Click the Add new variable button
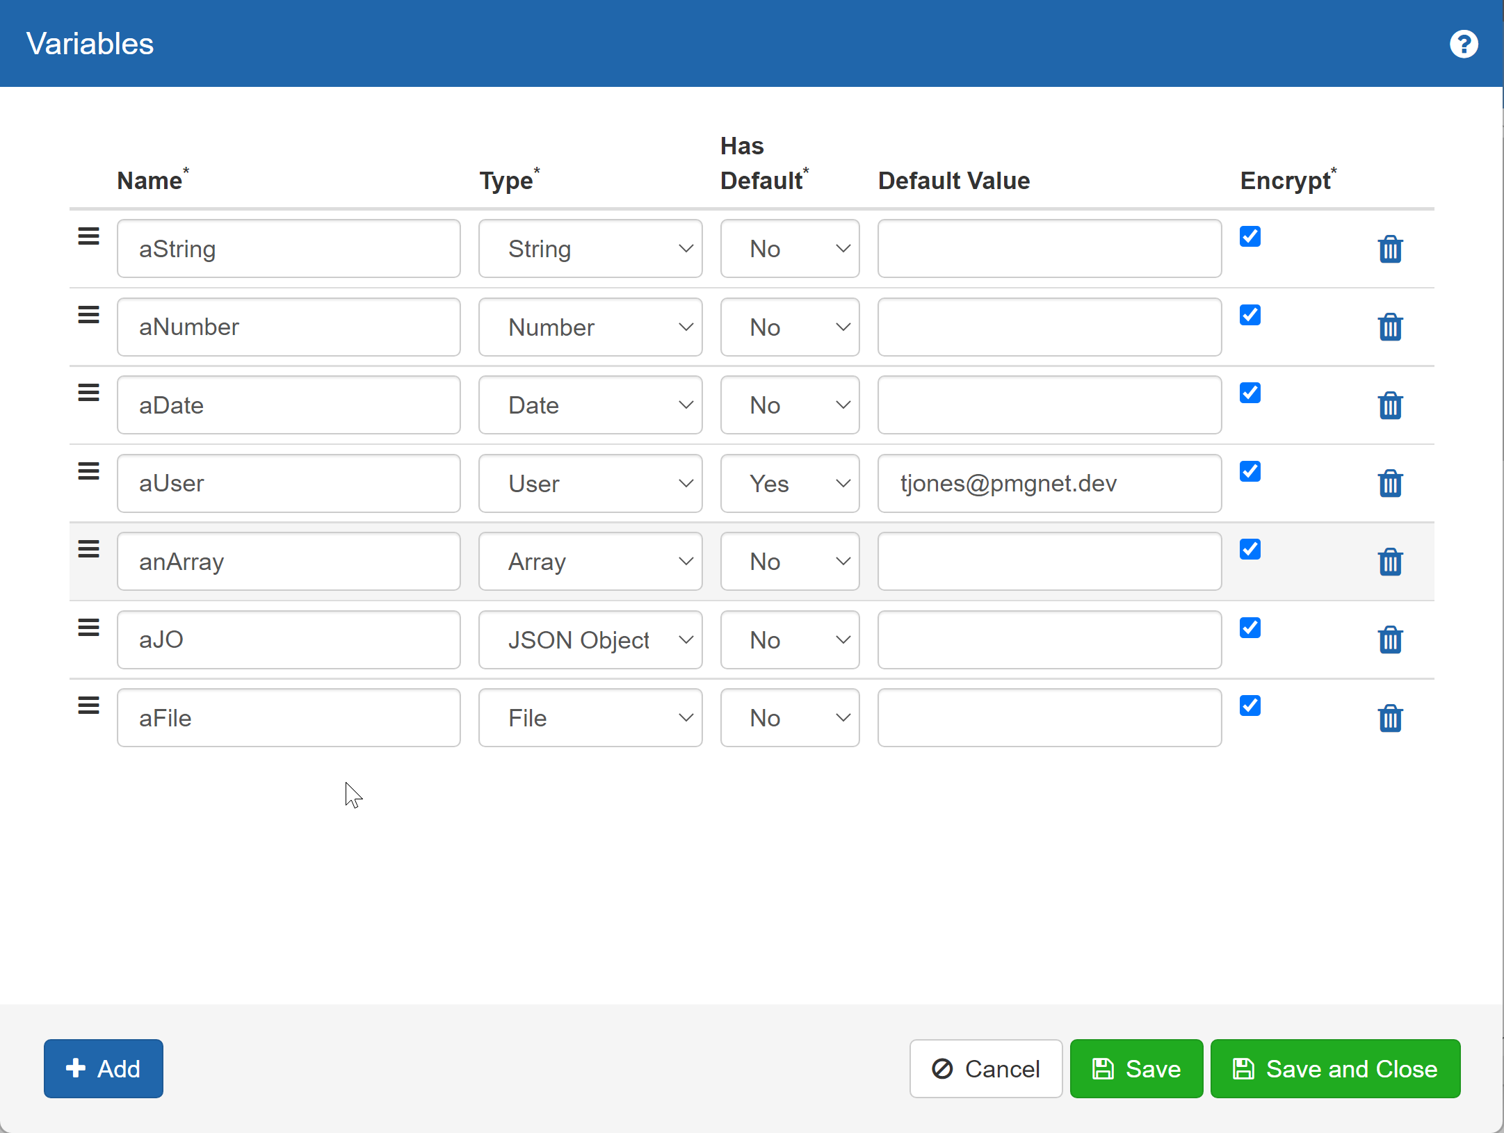Screen dimensions: 1504x1133 [x=102, y=1068]
